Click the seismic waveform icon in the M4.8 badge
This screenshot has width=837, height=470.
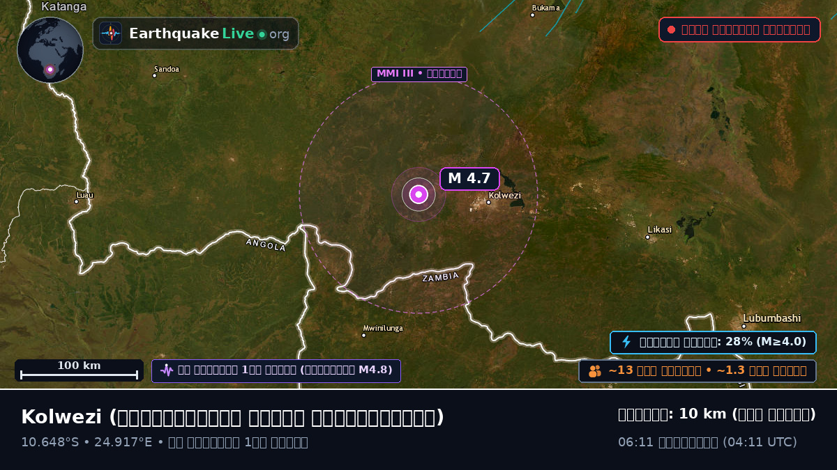click(166, 370)
